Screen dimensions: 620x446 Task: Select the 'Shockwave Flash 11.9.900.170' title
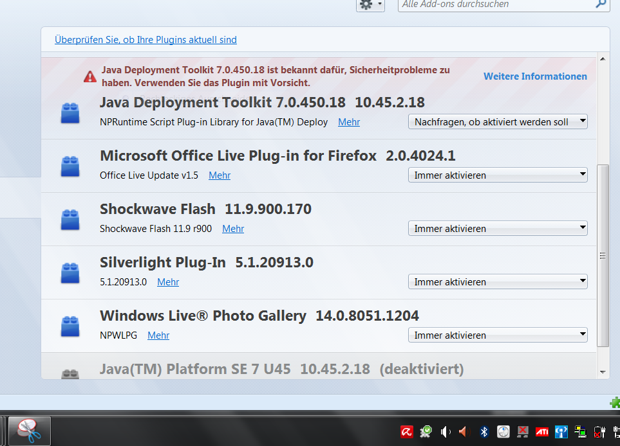coord(205,210)
